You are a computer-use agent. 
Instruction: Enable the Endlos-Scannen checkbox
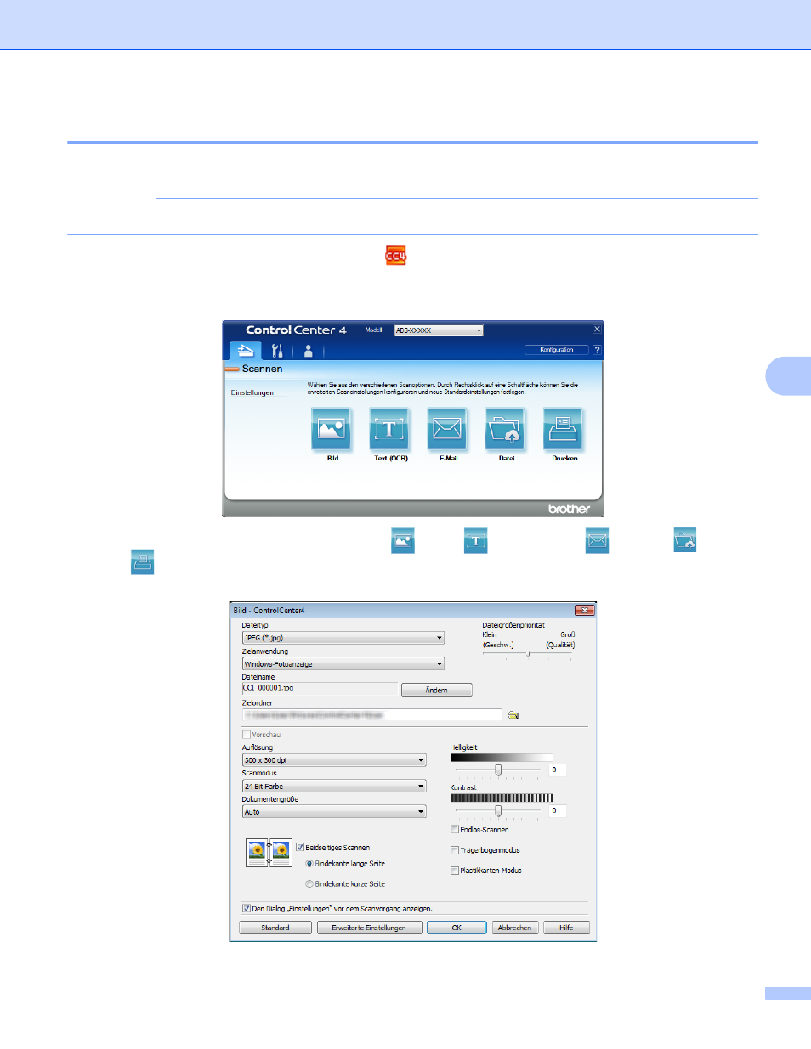[455, 830]
